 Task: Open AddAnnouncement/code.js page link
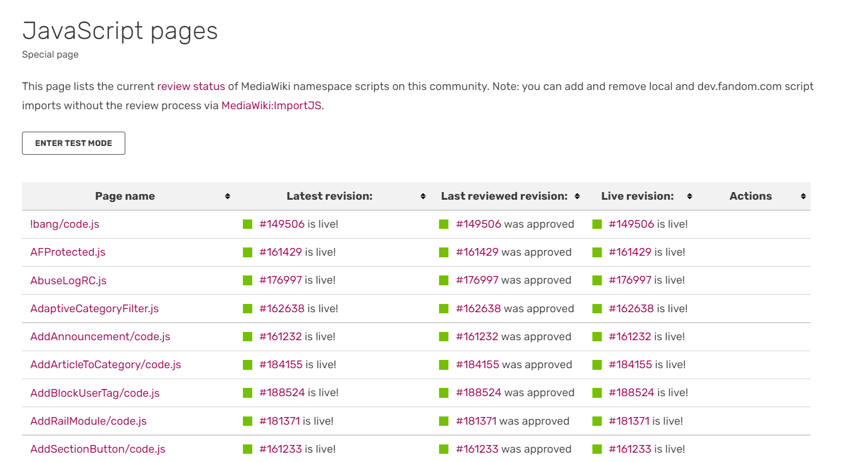[x=100, y=336]
